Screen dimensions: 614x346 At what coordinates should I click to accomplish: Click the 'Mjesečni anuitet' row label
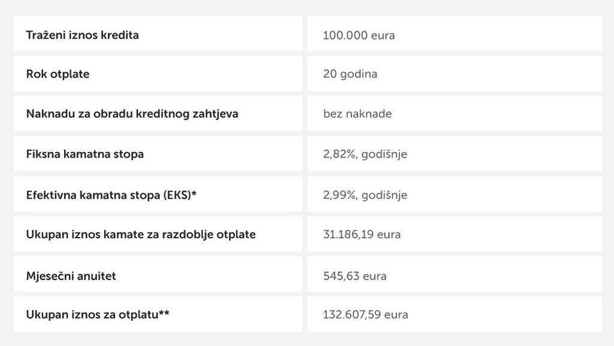tap(71, 276)
